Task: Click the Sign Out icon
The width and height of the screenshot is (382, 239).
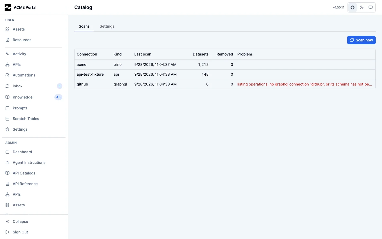Action: click(x=7, y=232)
